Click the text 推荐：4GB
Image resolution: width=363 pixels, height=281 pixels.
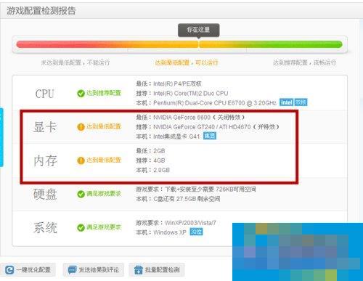150,160
